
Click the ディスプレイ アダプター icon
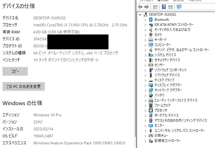pos(151,85)
